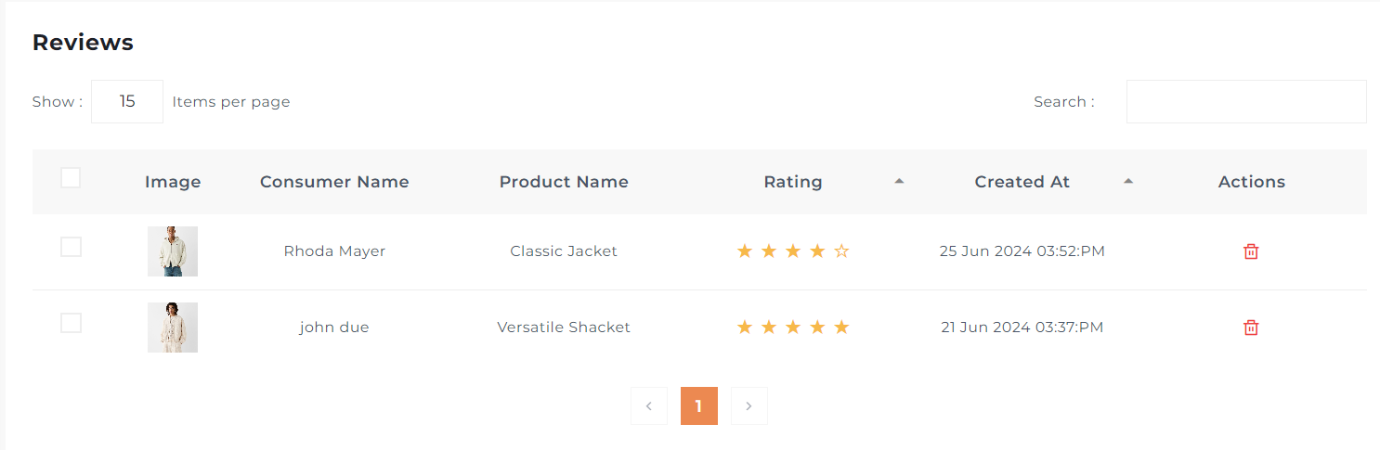Sort table by Rating column header
The image size is (1380, 450).
coord(793,182)
